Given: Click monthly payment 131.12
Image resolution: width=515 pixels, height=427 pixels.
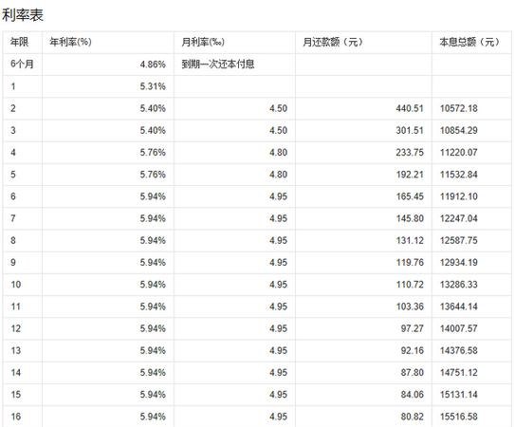Looking at the screenshot, I should (x=410, y=241).
